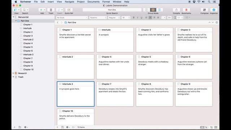Select the Chapter 9 index card
This screenshot has height=130, width=231.
click(194, 94)
